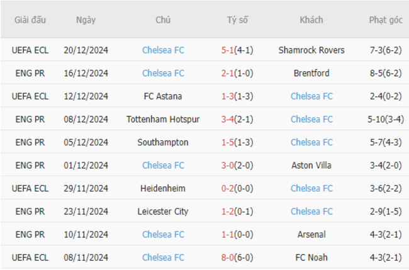Click the Tỷ số column header
The height and width of the screenshot is (270, 409).
237,20
